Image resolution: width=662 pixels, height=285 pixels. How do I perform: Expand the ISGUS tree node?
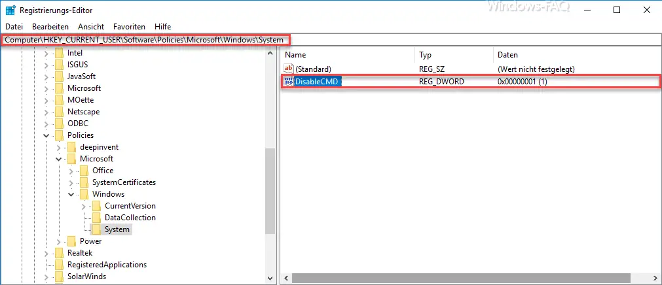point(46,65)
